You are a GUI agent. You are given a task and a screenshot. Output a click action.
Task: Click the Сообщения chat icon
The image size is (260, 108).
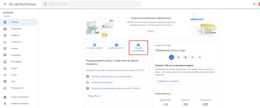[5, 55]
